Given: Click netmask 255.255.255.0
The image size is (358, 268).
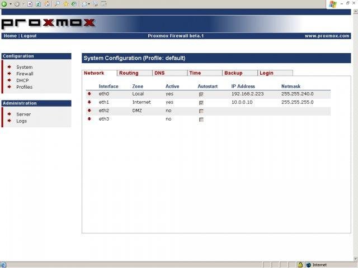Looking at the screenshot, I should 297,102.
